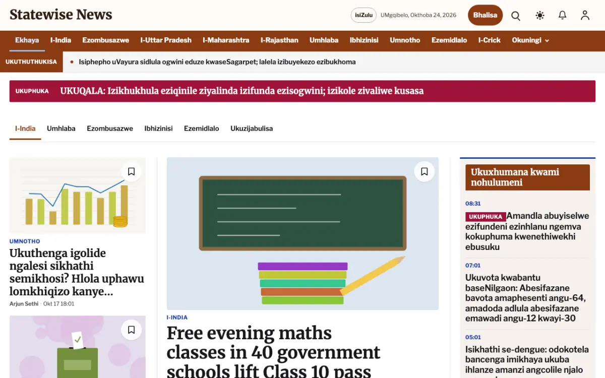Open Ezombusazwe in the navigation bar
Screen dimensions: 605x378
[106, 40]
